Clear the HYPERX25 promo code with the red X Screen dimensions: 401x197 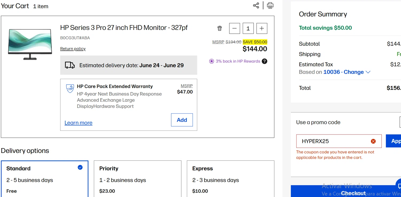373,141
